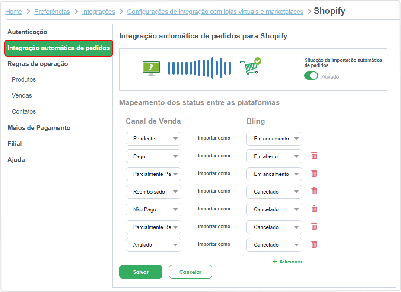Screen dimensions: 401x292
Task: Click the Cancelar button
Action: (x=190, y=272)
